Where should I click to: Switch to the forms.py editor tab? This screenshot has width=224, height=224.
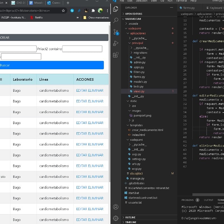click(189, 8)
